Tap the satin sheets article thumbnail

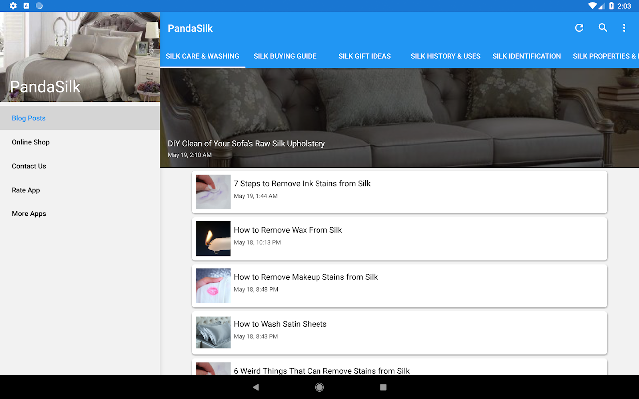pos(213,333)
